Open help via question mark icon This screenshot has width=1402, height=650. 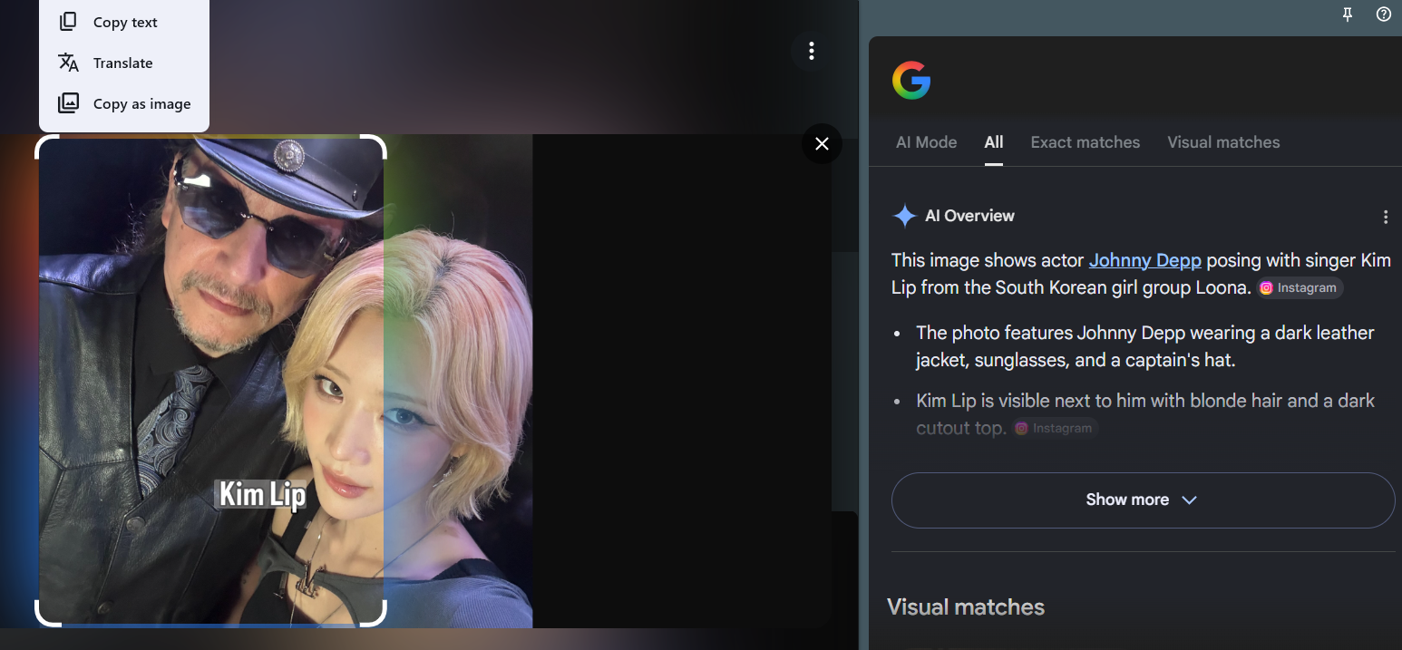[x=1384, y=15]
